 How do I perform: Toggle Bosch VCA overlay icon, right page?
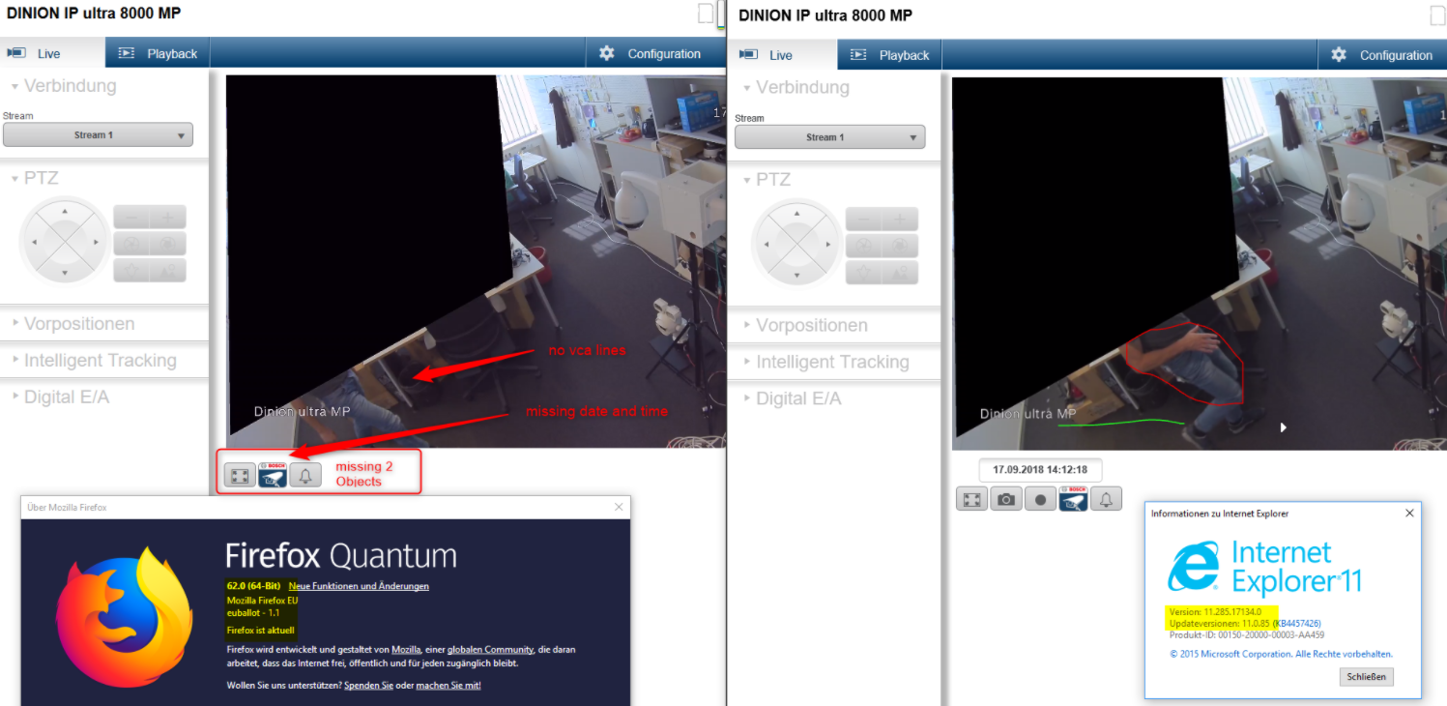pos(1073,499)
